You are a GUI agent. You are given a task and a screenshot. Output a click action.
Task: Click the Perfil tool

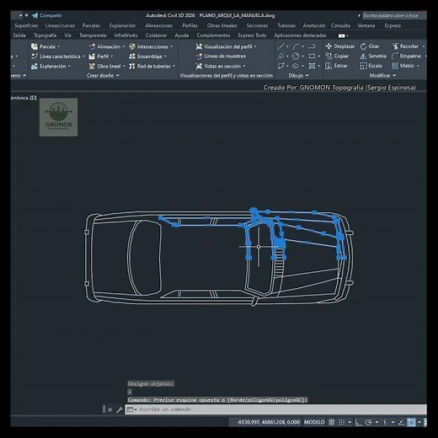click(99, 56)
